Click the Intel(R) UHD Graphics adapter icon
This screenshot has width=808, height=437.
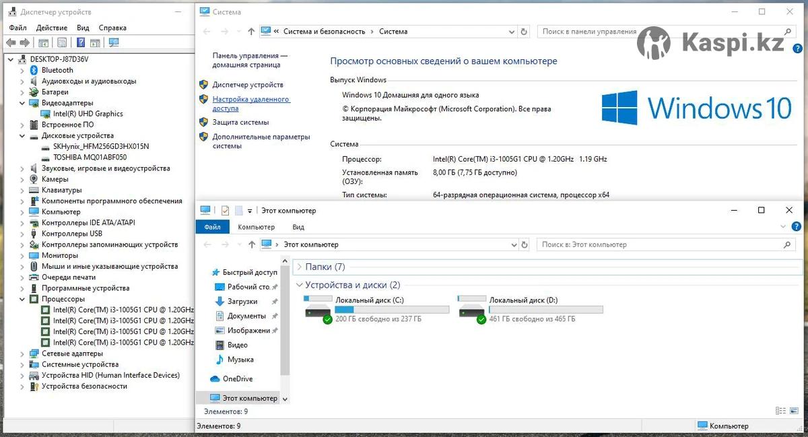46,114
